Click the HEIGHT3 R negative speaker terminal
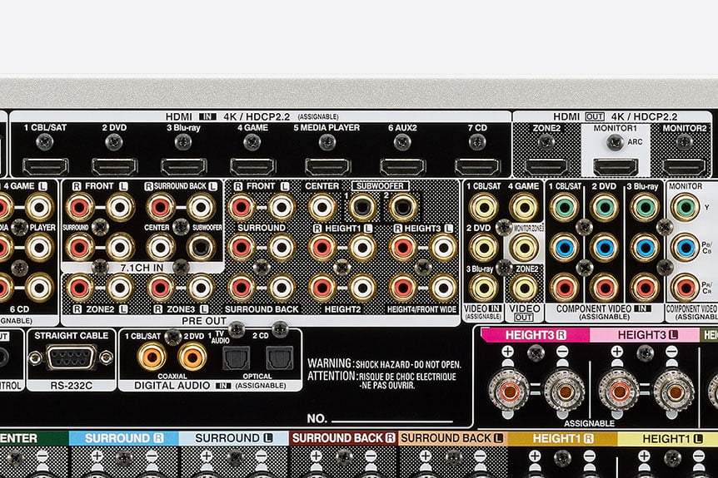Image resolution: width=718 pixels, height=478 pixels. 564,392
